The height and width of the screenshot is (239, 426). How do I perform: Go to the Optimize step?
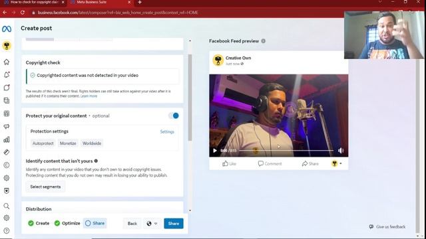(x=67, y=223)
